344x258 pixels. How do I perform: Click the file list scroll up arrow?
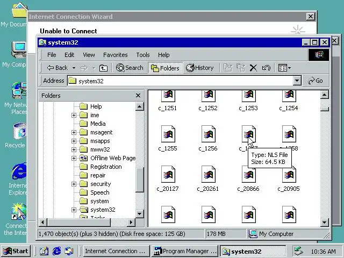pos(325,95)
